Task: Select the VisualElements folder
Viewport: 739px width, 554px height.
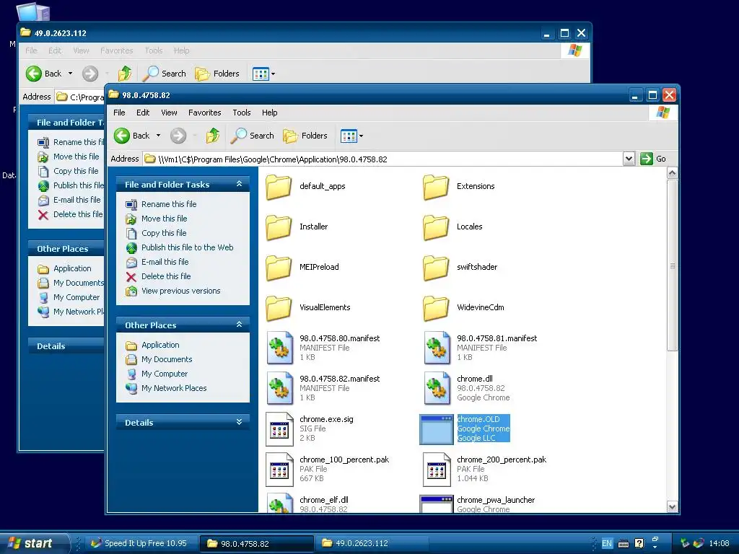Action: tap(279, 308)
